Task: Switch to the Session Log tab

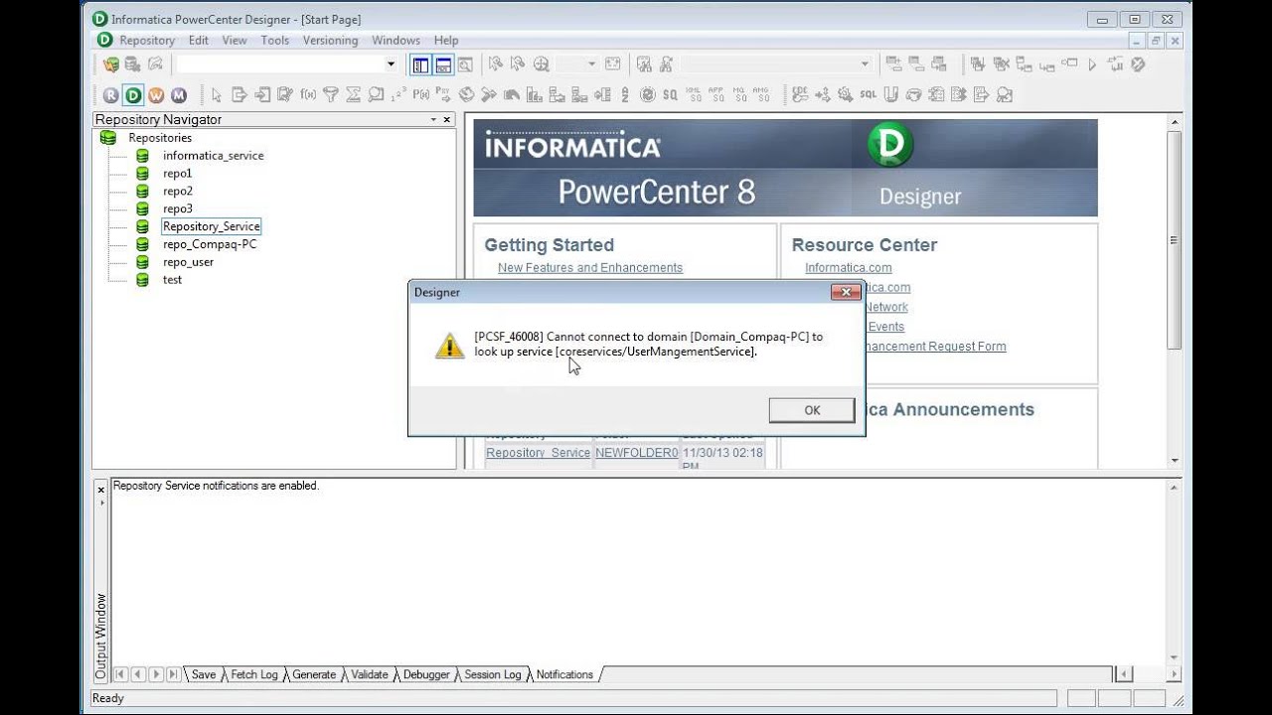Action: [493, 674]
